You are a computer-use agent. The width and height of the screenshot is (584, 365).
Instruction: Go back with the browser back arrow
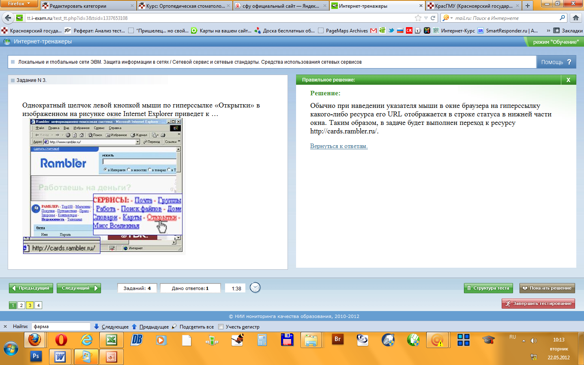coord(8,18)
